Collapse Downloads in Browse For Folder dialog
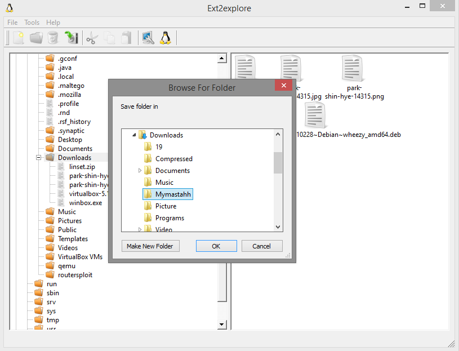The width and height of the screenshot is (459, 351). (x=134, y=135)
